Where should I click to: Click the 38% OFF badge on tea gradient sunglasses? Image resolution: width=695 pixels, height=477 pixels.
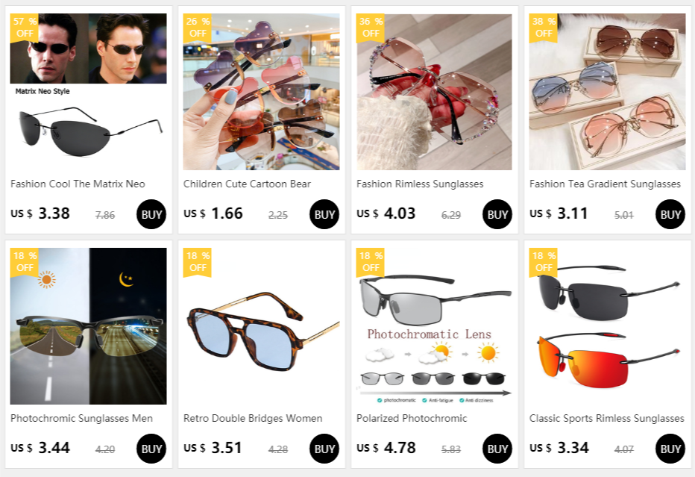pos(544,28)
